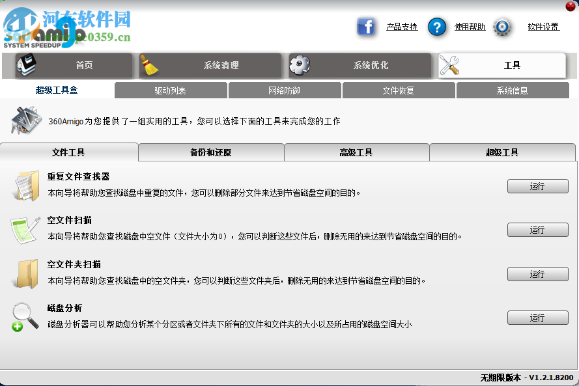Click the 磁盘分析 description line
The image size is (579, 386).
[x=230, y=324]
